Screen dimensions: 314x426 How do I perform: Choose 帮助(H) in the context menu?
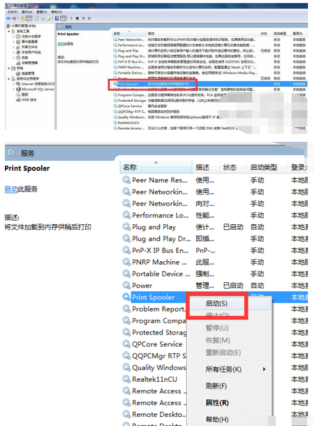(230, 419)
